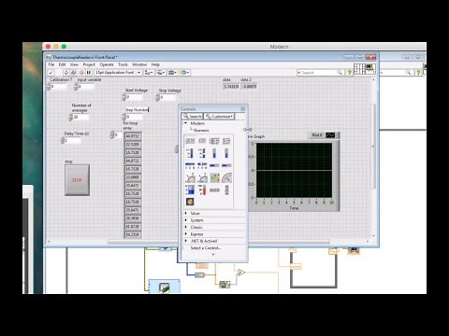Open the Help menu
This screenshot has width=449, height=336.
pyautogui.click(x=155, y=64)
